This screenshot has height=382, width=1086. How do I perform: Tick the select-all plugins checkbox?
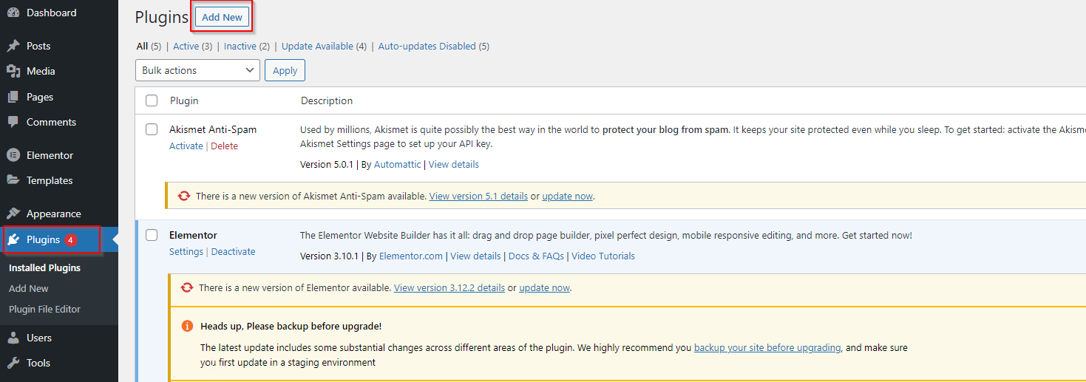tap(152, 100)
